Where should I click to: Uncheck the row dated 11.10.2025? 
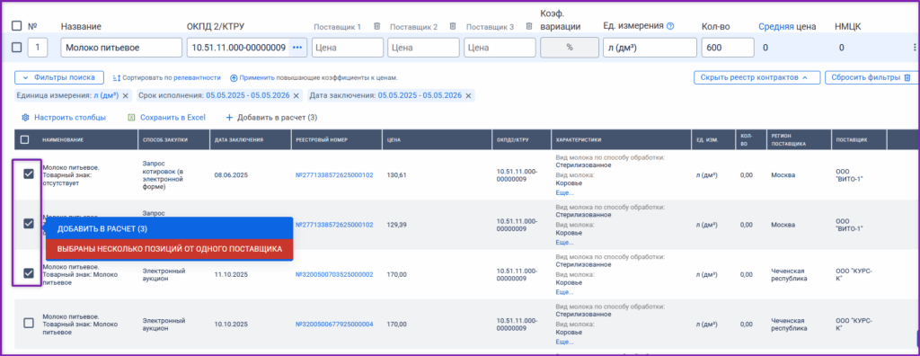[28, 273]
